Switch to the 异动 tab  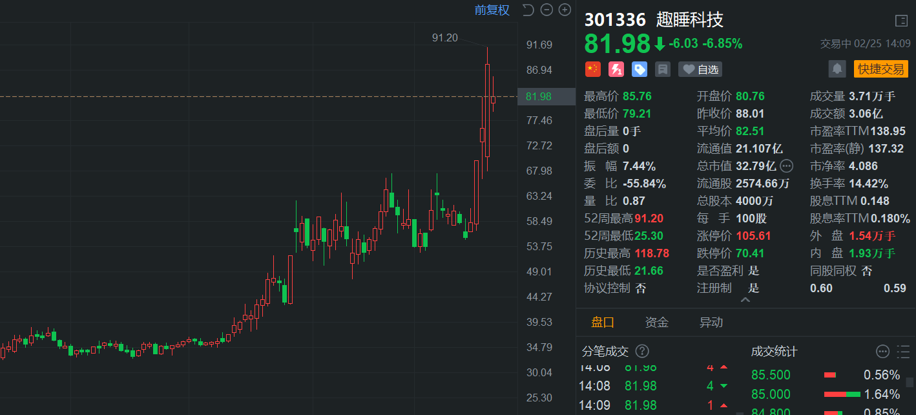(711, 323)
